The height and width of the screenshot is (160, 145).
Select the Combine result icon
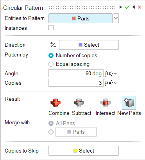[x=55, y=103]
